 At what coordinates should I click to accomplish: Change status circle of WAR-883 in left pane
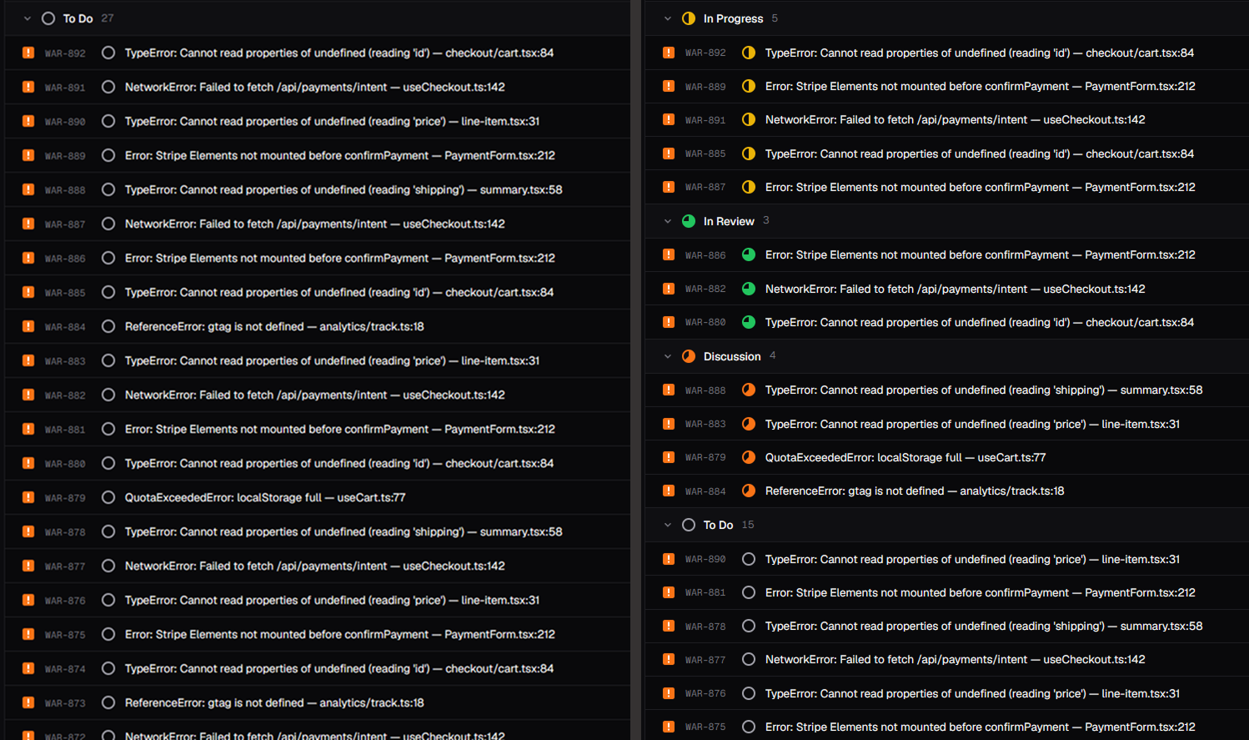[x=108, y=360]
